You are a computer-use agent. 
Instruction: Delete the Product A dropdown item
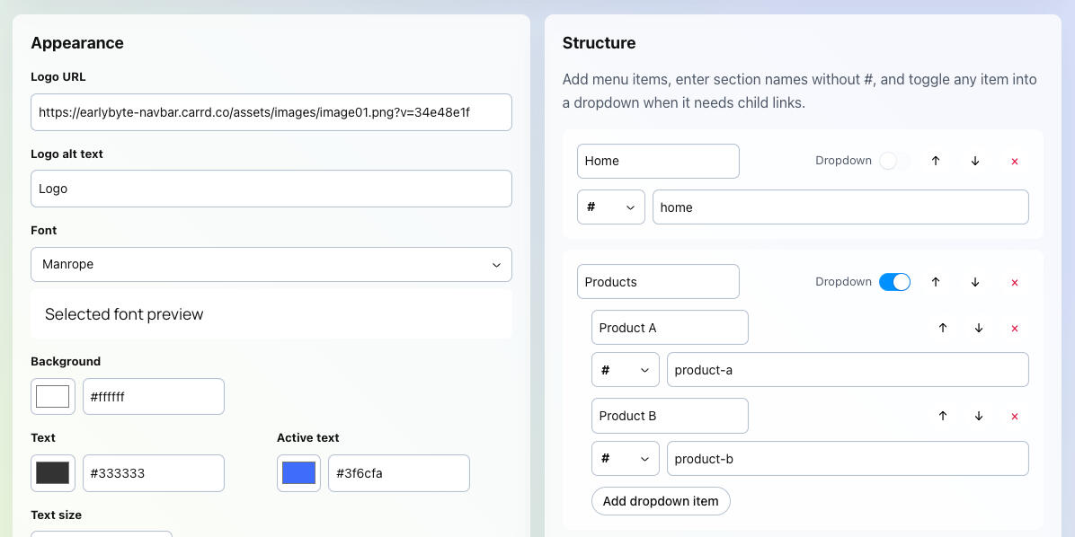click(1015, 328)
